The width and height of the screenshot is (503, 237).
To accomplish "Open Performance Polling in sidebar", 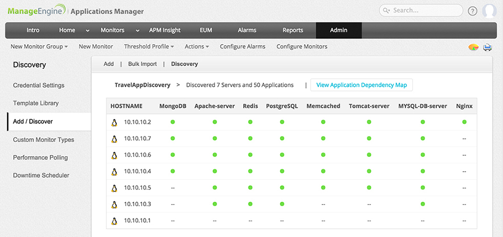I will 41,158.
